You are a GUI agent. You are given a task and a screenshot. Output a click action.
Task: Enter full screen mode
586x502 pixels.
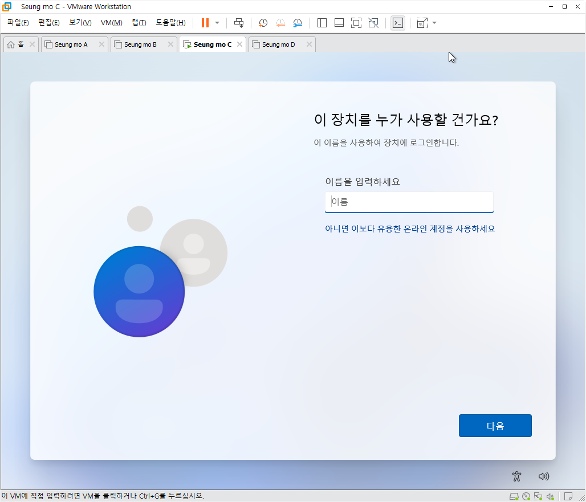(x=356, y=23)
